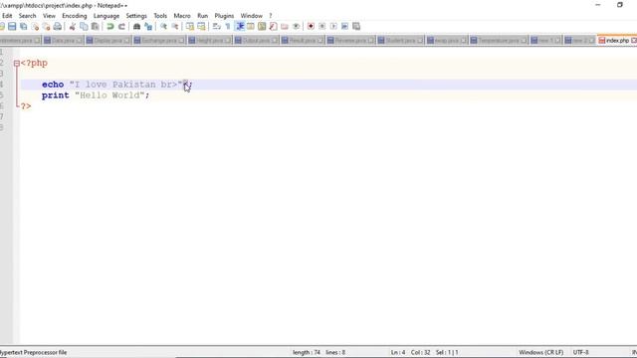Viewport: 637px width, 358px height.
Task: Open the View menu
Action: tap(49, 16)
